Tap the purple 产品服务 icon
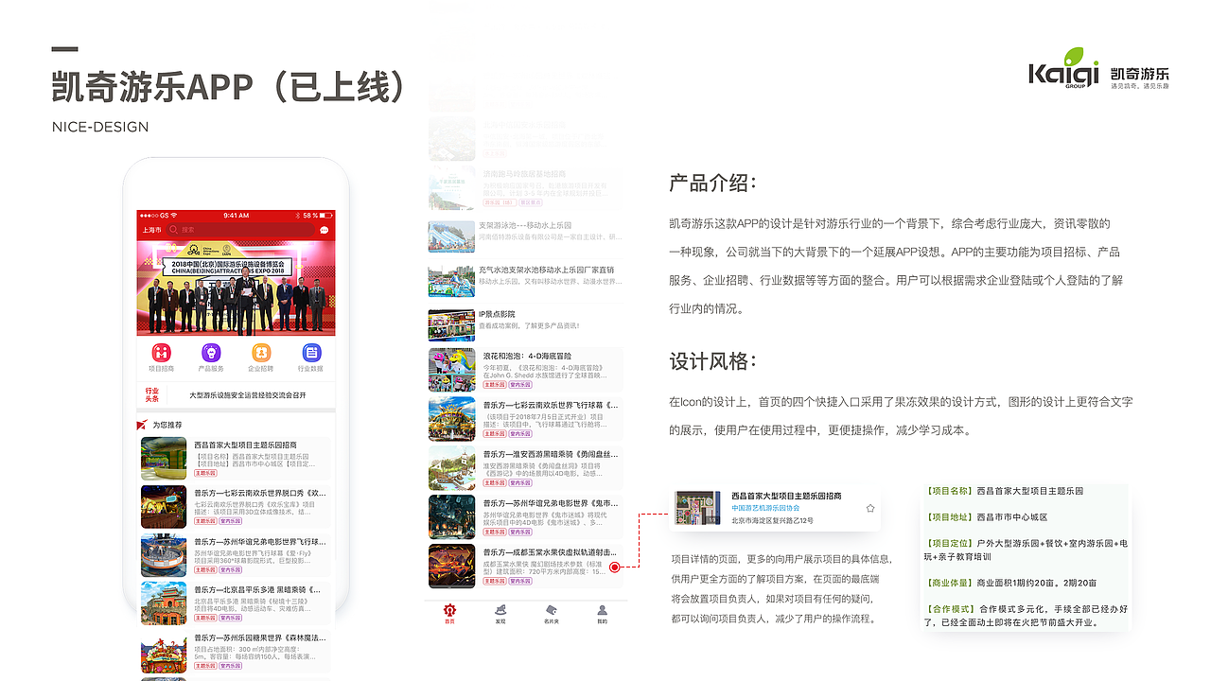The height and width of the screenshot is (681, 1211). click(210, 353)
